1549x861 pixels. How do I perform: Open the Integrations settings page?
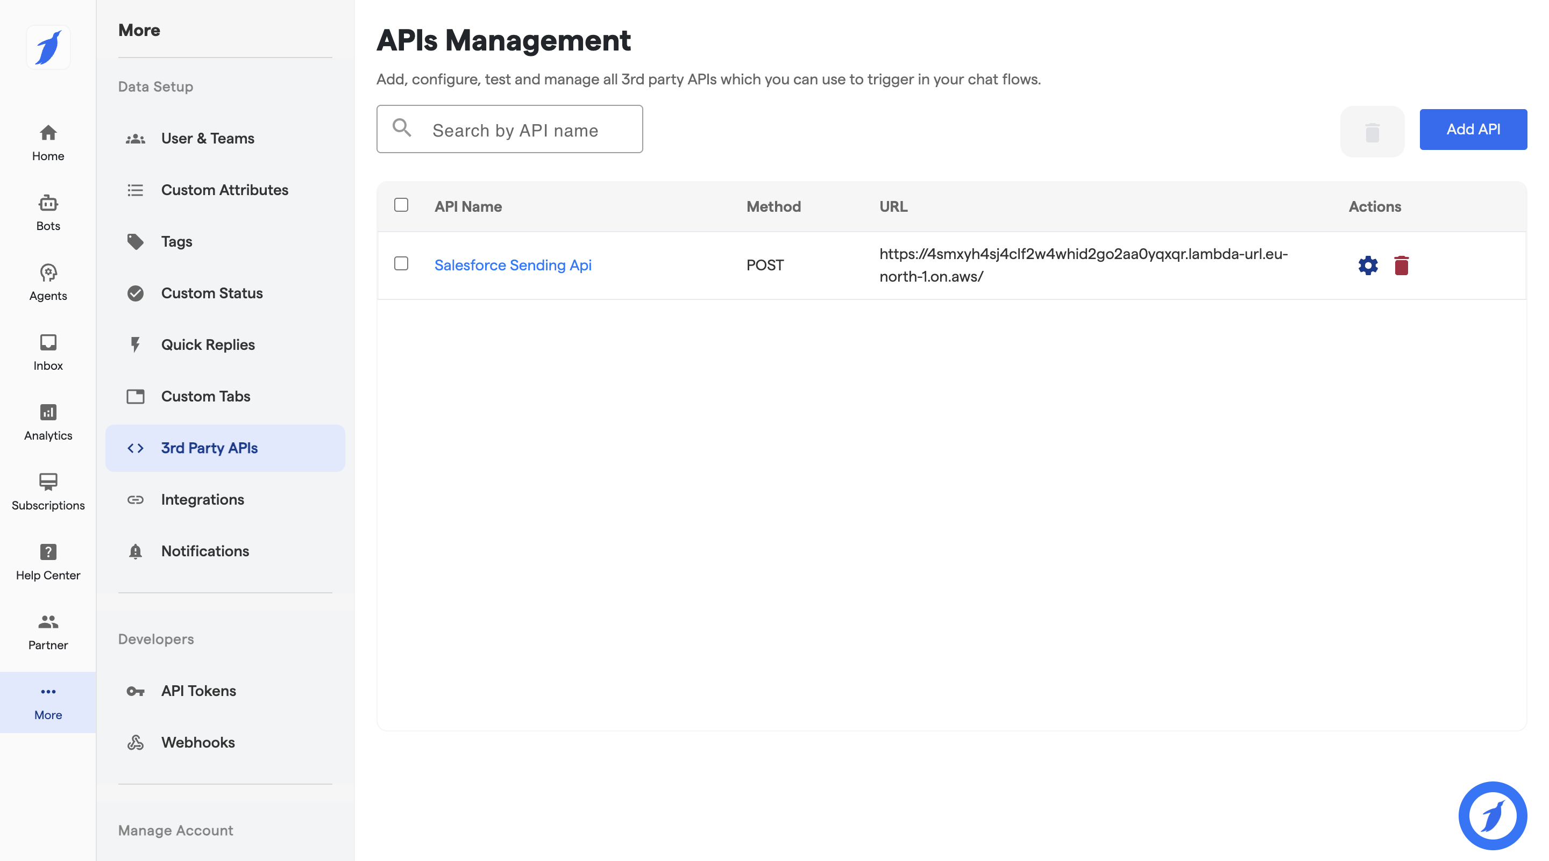coord(202,499)
